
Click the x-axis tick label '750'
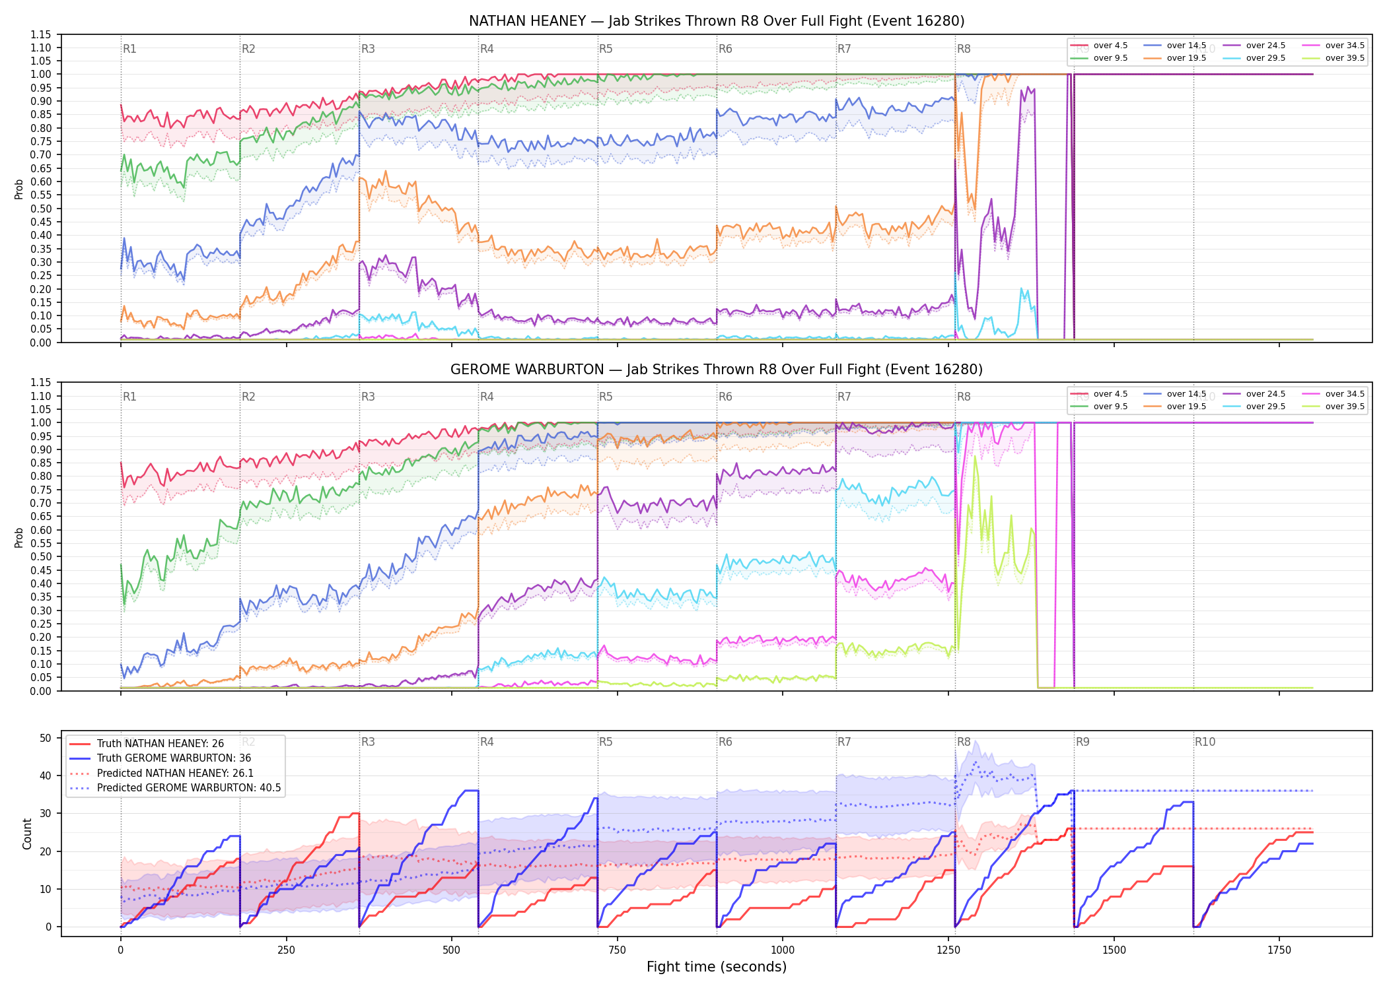coord(618,950)
